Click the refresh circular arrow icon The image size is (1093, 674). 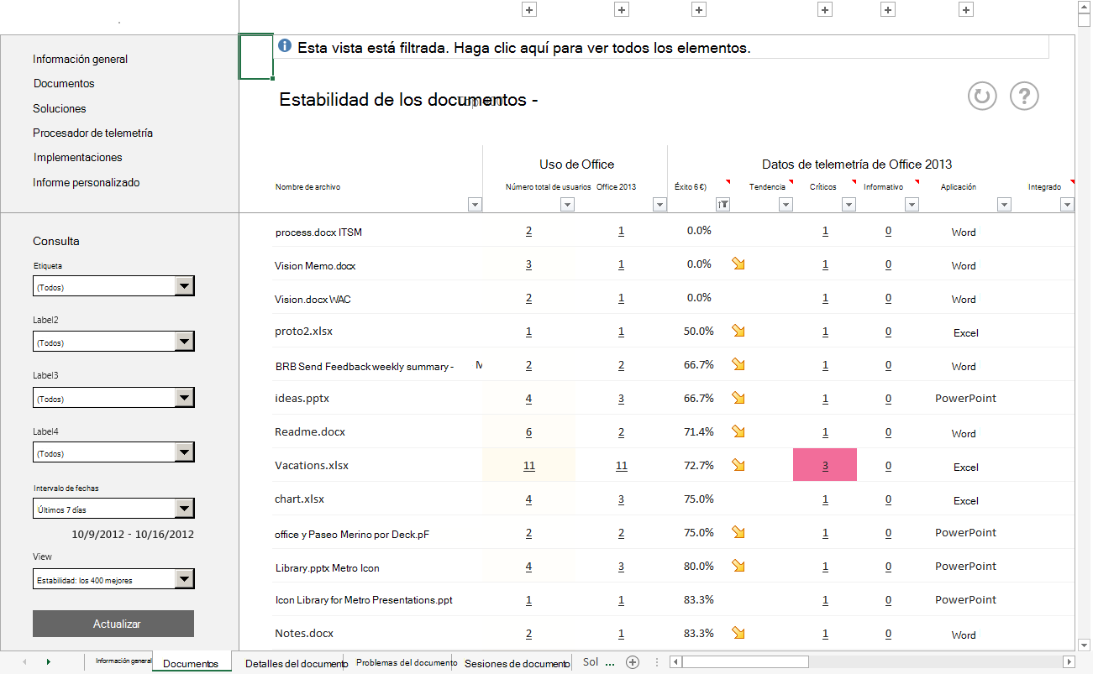pyautogui.click(x=982, y=96)
